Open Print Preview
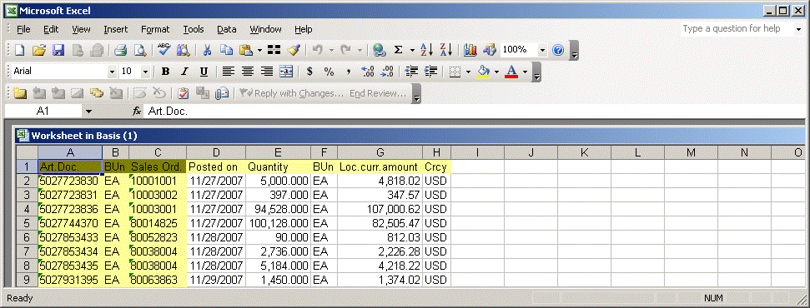810x308 pixels. (x=140, y=50)
